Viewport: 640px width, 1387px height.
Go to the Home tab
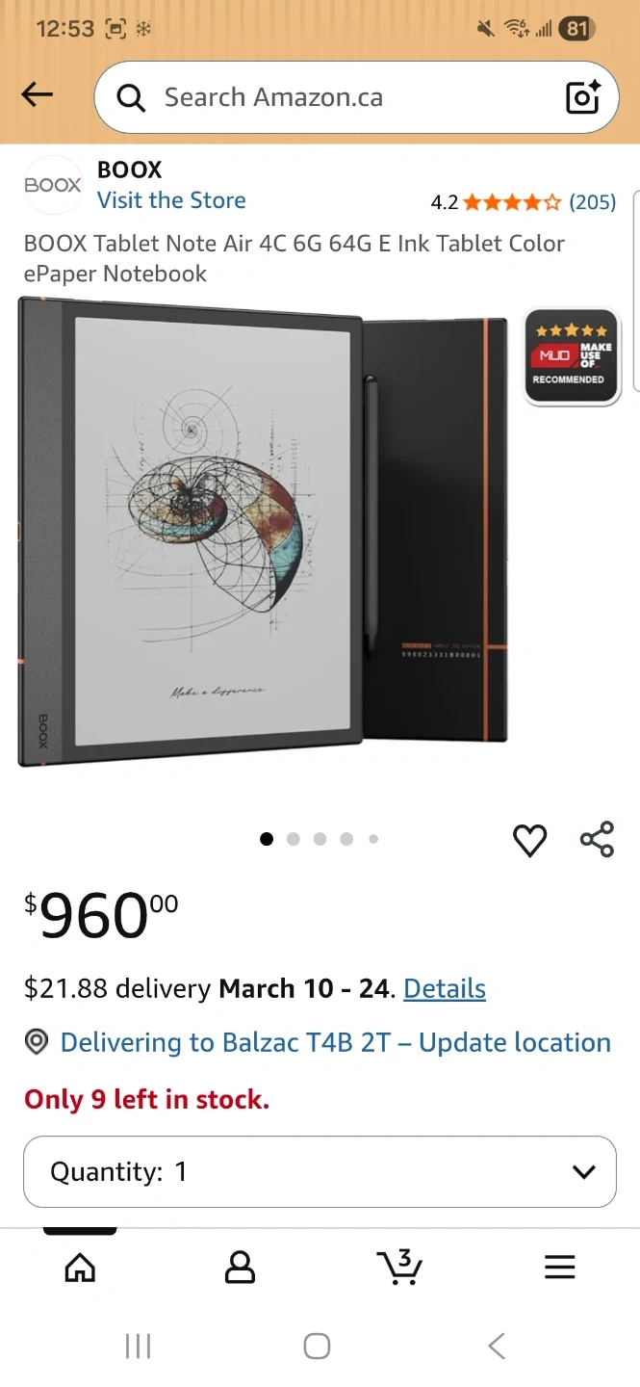tap(80, 1267)
